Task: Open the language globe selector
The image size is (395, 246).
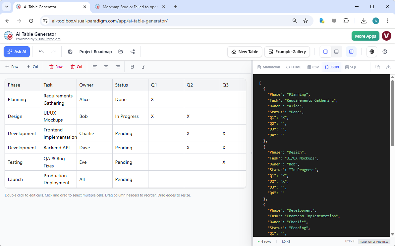Action: [371, 52]
